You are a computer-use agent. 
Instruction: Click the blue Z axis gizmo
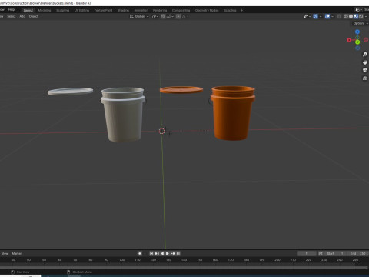357,32
